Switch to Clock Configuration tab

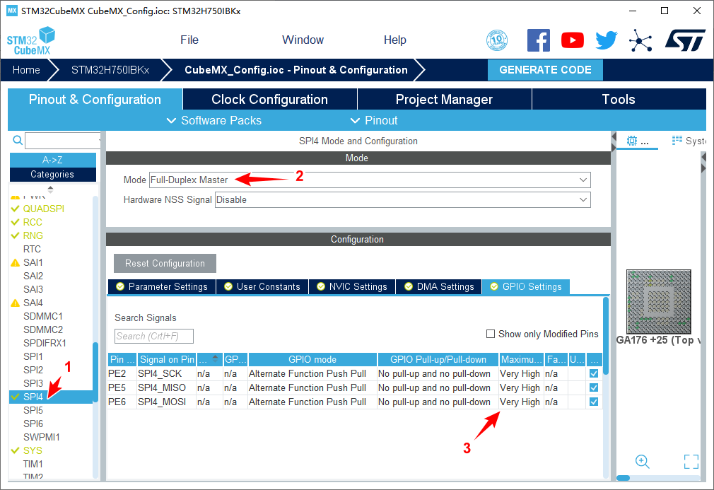click(x=269, y=99)
